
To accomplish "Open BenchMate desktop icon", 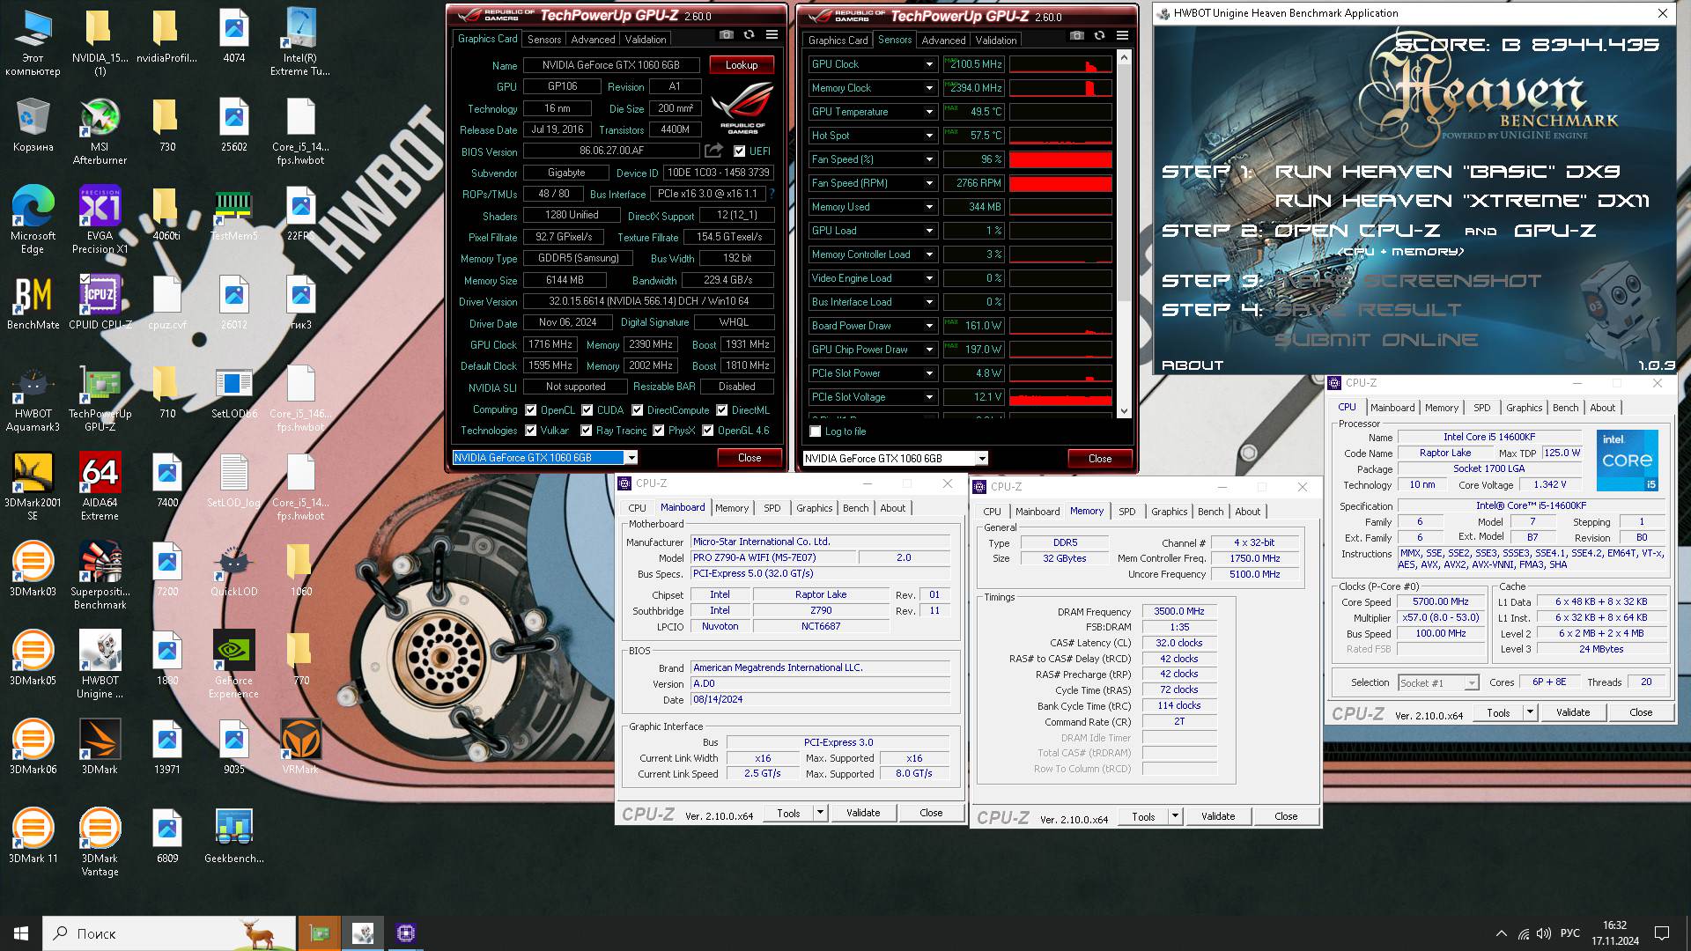I will click(33, 302).
